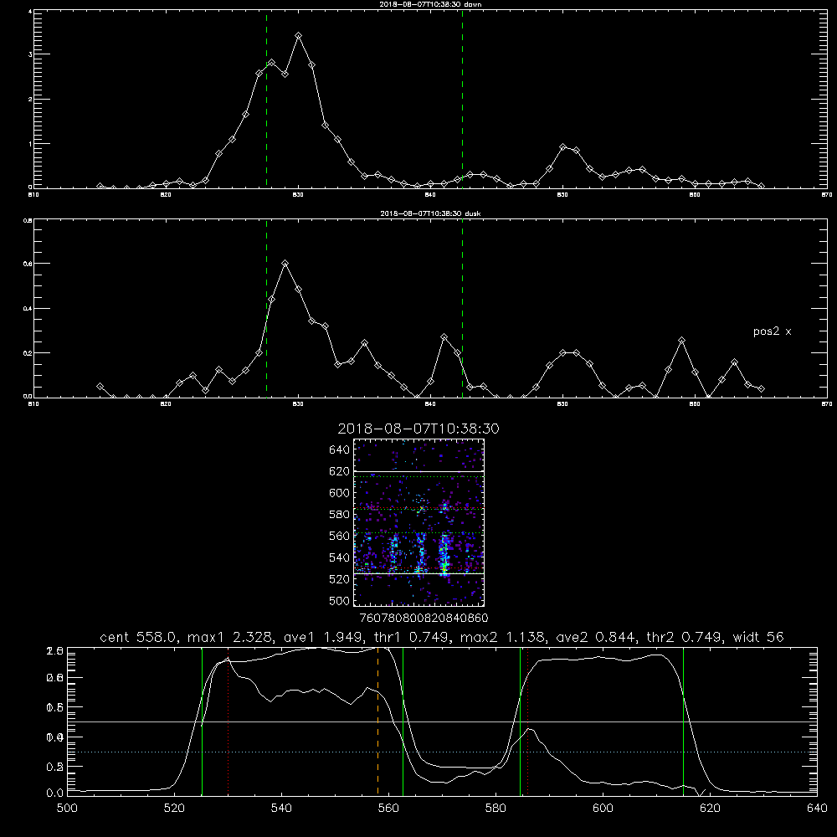Click the solid green line at 615
The height and width of the screenshot is (837, 837).
point(683,721)
